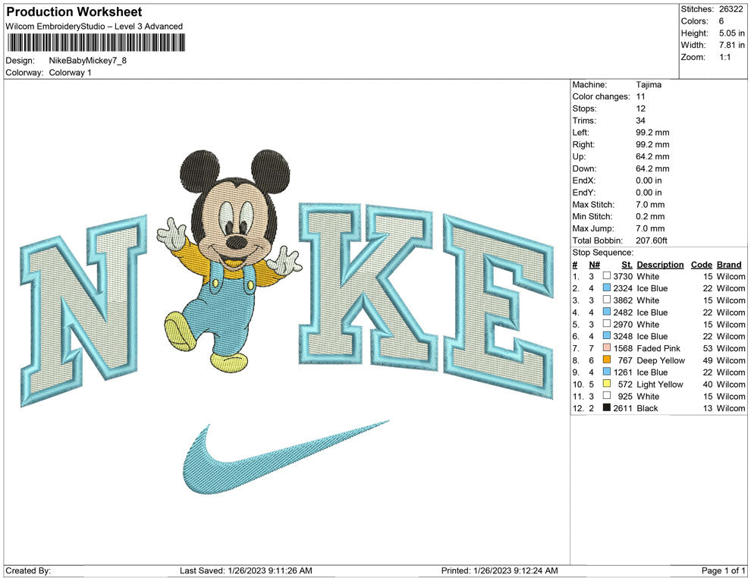Image resolution: width=751 pixels, height=578 pixels.
Task: Click the Trims value '34'
Action: (640, 120)
